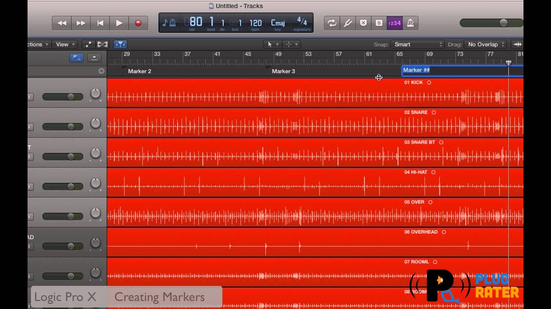Click the Fast Forward transport button
The height and width of the screenshot is (309, 551).
click(81, 23)
